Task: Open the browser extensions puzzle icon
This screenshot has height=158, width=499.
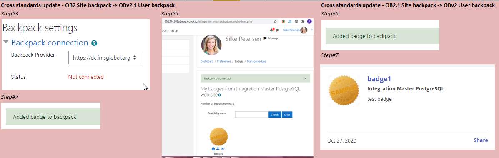Action: click(x=303, y=21)
